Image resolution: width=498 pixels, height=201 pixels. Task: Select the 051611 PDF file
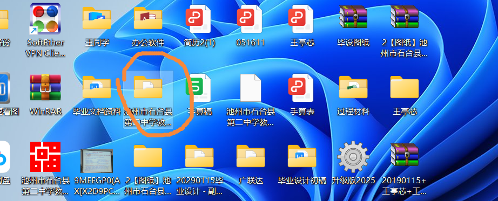[x=250, y=19]
